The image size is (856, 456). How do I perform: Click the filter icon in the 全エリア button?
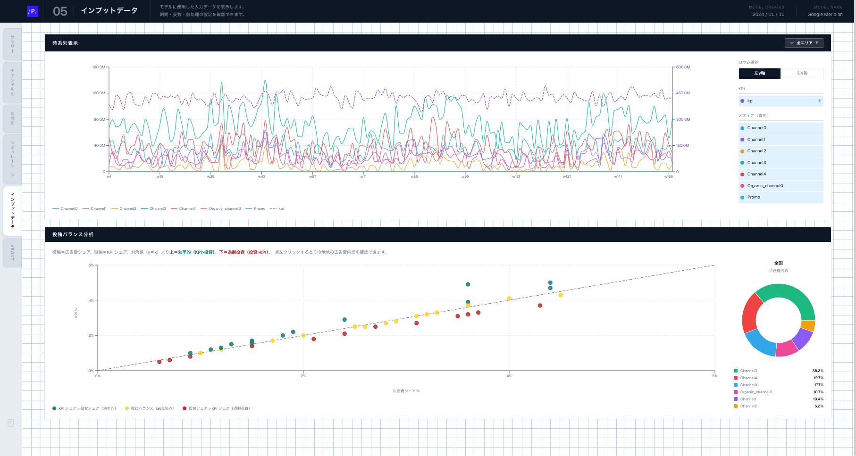pos(792,43)
